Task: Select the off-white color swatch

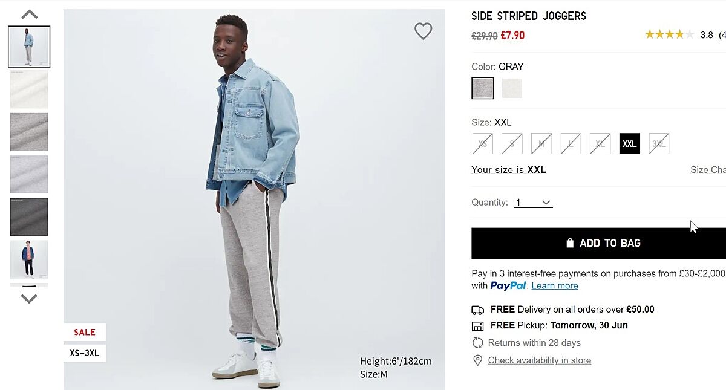Action: click(x=512, y=88)
